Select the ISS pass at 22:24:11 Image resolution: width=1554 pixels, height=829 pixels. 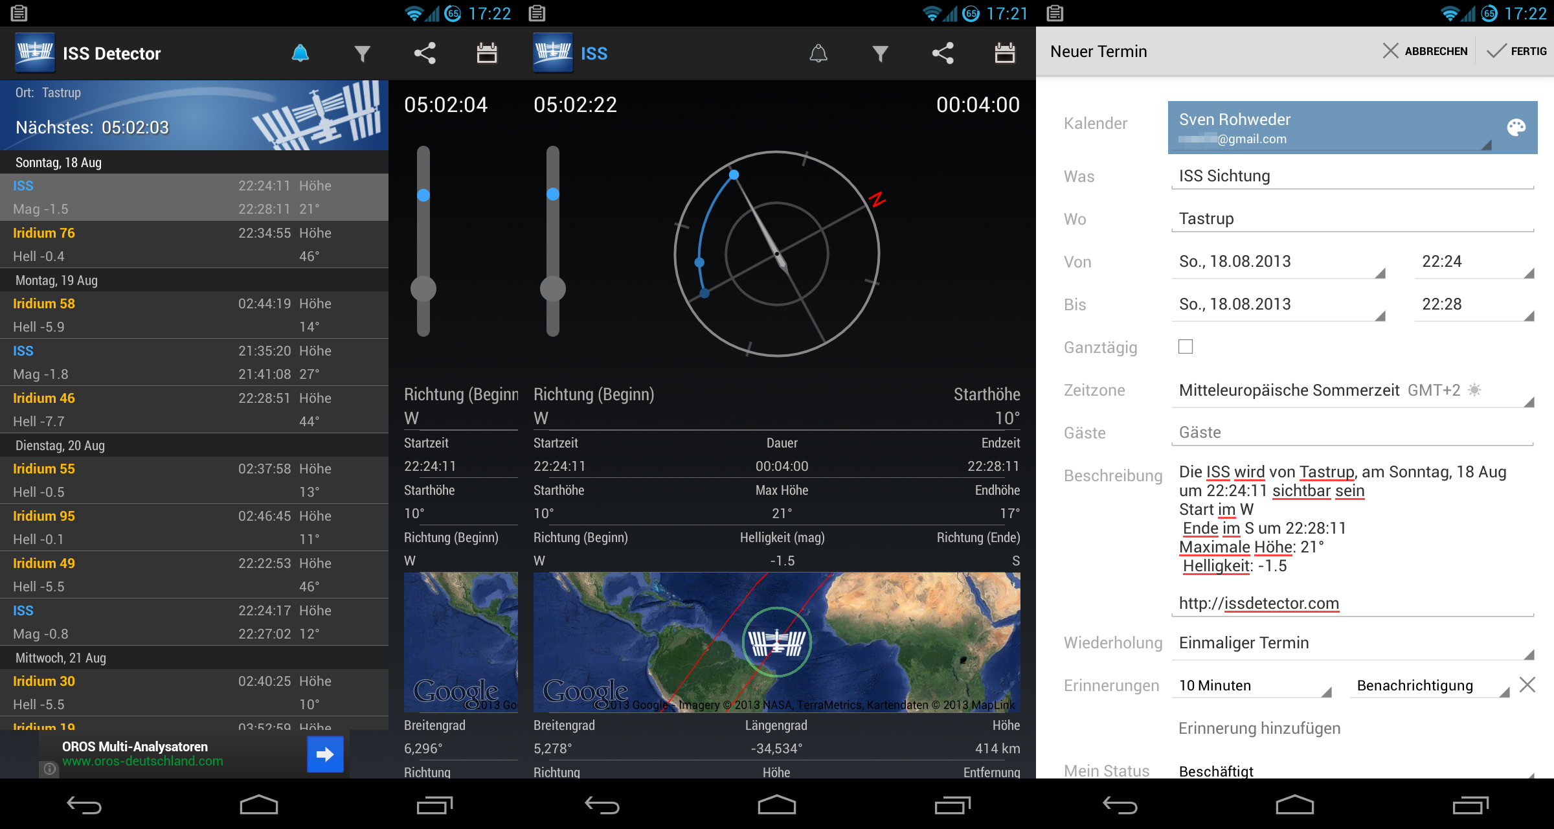pyautogui.click(x=194, y=198)
